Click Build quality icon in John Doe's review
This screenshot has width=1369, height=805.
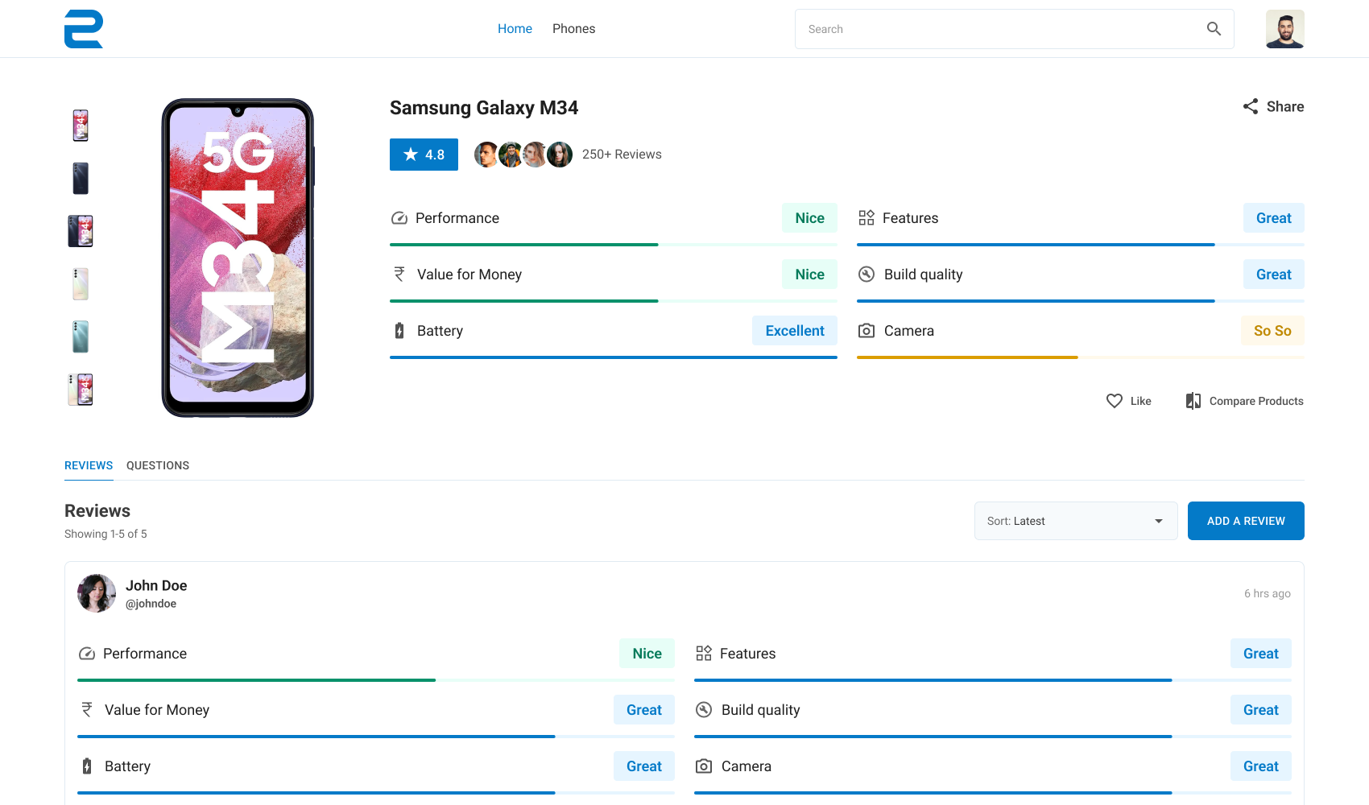pyautogui.click(x=704, y=710)
